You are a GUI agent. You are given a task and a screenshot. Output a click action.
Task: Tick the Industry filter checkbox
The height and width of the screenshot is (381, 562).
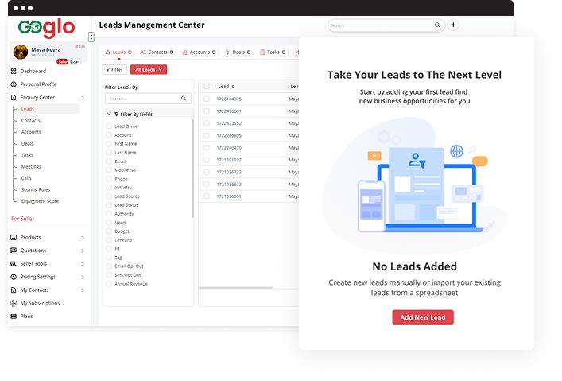[x=109, y=188]
